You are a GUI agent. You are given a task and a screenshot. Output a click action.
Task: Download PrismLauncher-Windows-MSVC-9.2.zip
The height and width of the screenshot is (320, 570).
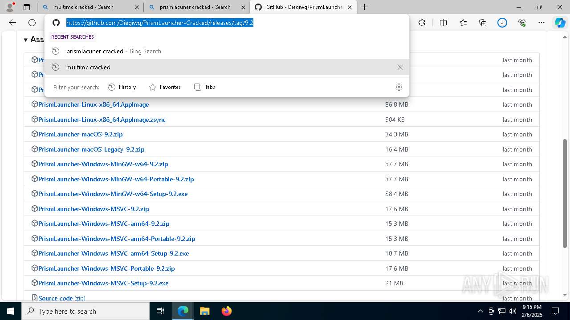(94, 209)
